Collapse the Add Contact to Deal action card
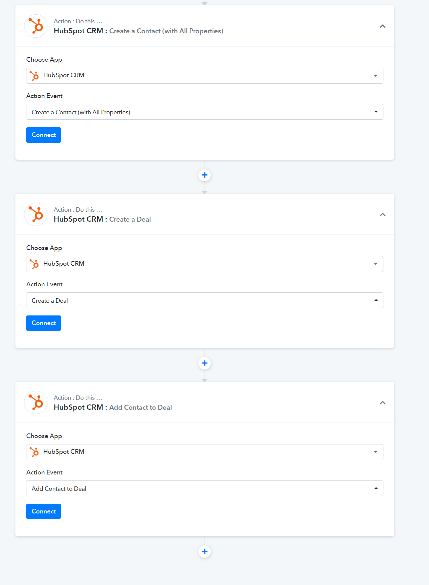429x585 pixels. pyautogui.click(x=383, y=403)
